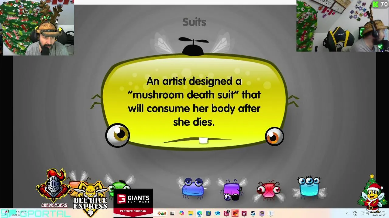Viewport: 389px width, 218px height.
Task: Expand the hidden system tray icons
Action: point(347,213)
